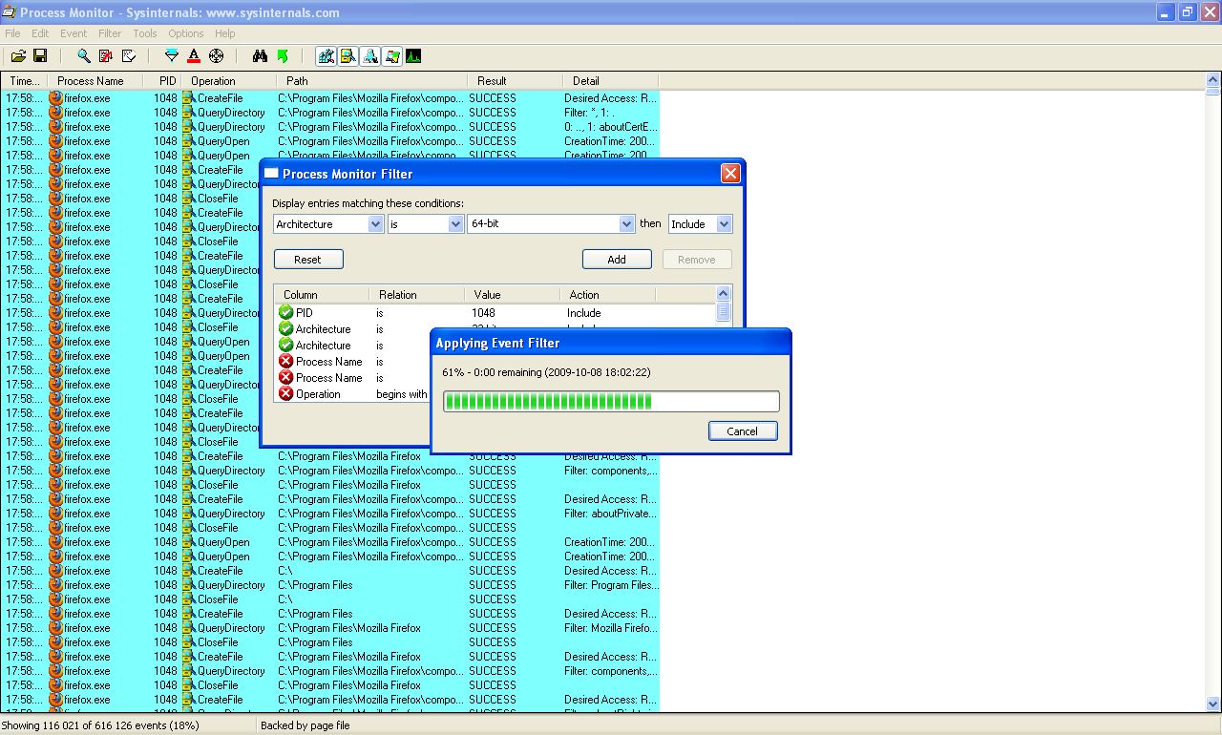Toggle Show Network Activity icon
Viewport: 1222px width, 735px height.
tap(370, 56)
